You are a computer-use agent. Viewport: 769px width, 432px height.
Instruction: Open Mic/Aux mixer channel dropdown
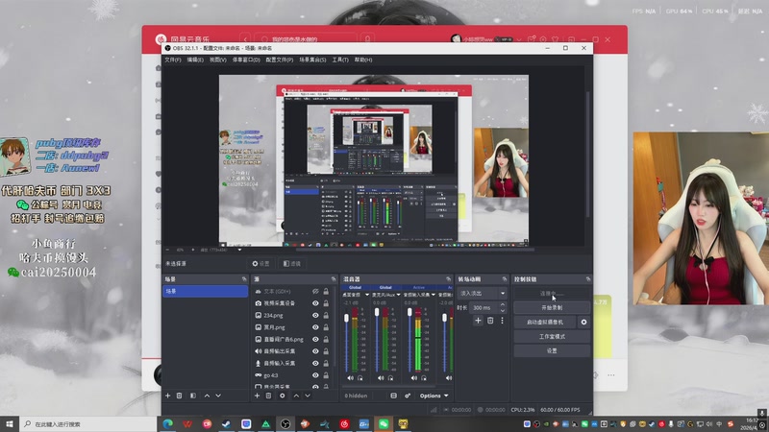pos(398,295)
